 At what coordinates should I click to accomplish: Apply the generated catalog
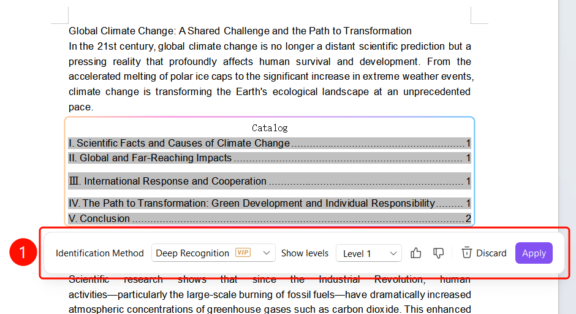[x=534, y=253]
